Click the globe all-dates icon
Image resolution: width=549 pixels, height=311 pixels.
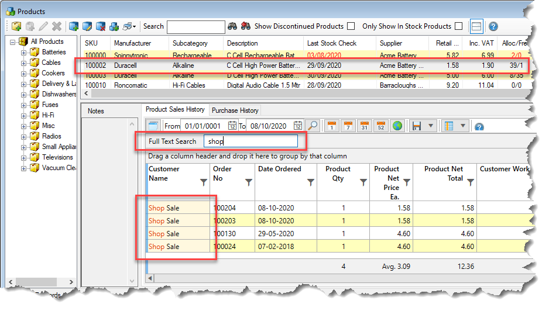tap(397, 126)
